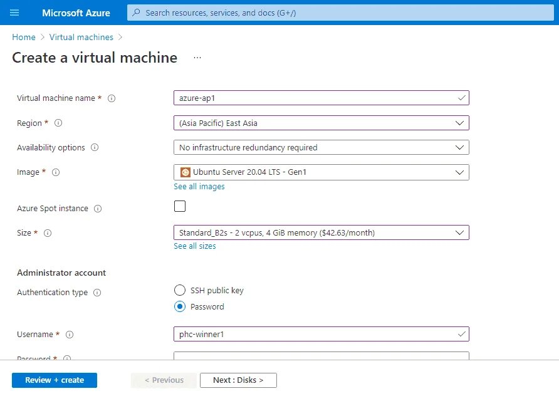Click Review + create button
The image size is (559, 401).
[55, 380]
